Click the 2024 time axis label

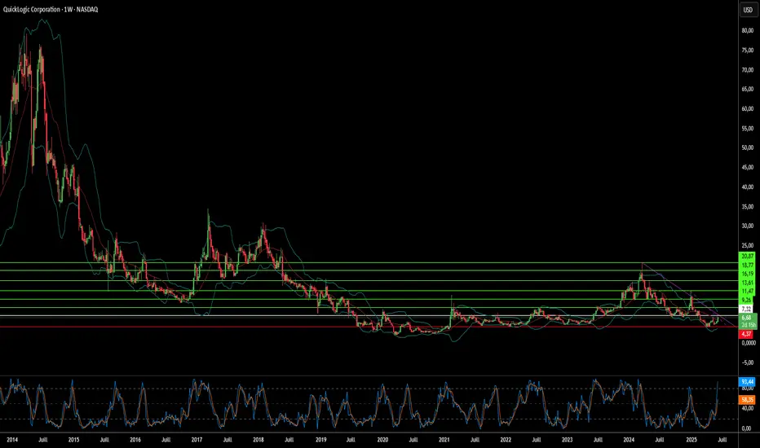tap(629, 440)
